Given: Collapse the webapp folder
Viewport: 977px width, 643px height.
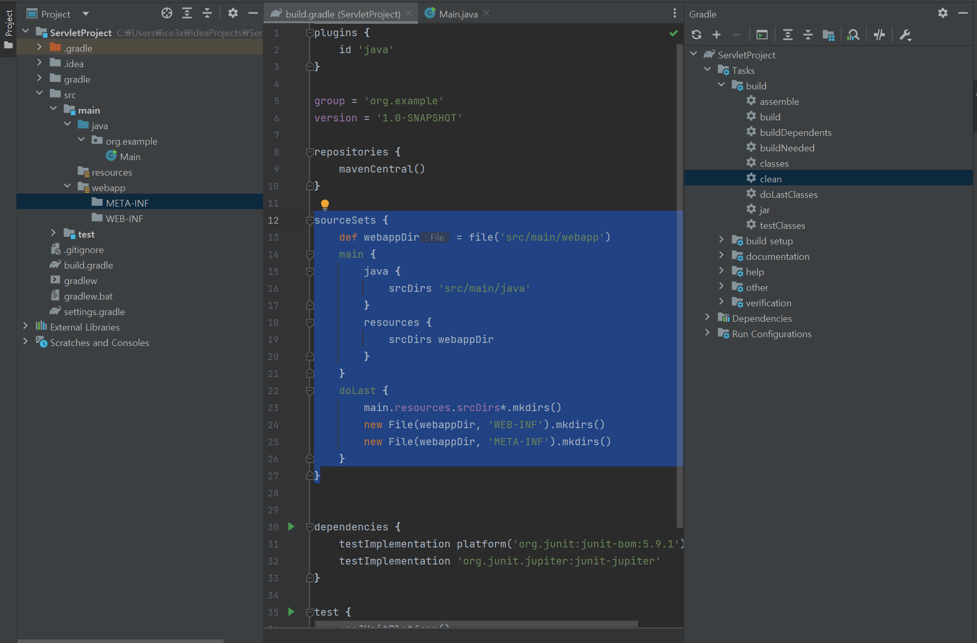Looking at the screenshot, I should [x=67, y=186].
